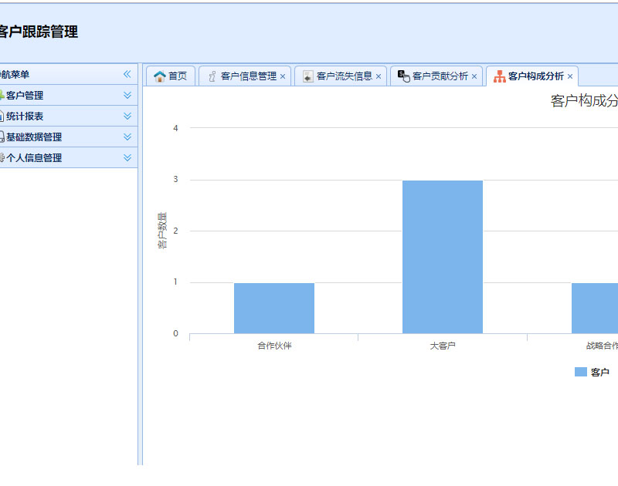Expand the 统计报表 menu section
The width and height of the screenshot is (618, 486).
click(127, 116)
